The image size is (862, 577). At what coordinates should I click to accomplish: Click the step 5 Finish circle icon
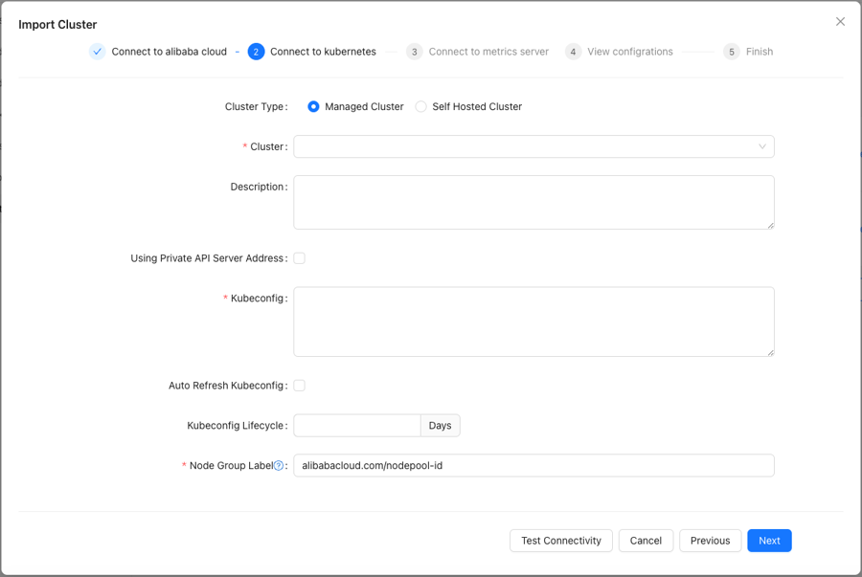(731, 52)
